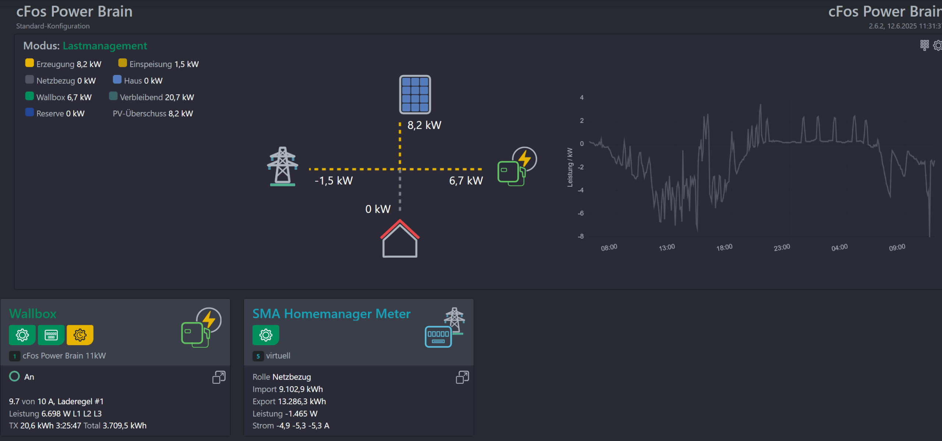Screen dimensions: 942x441
Task: Click the Leistung / kW axis title
Action: pos(570,167)
